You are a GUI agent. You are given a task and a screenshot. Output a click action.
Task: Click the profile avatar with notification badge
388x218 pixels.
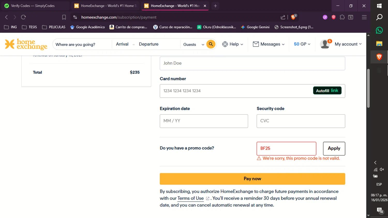point(325,44)
